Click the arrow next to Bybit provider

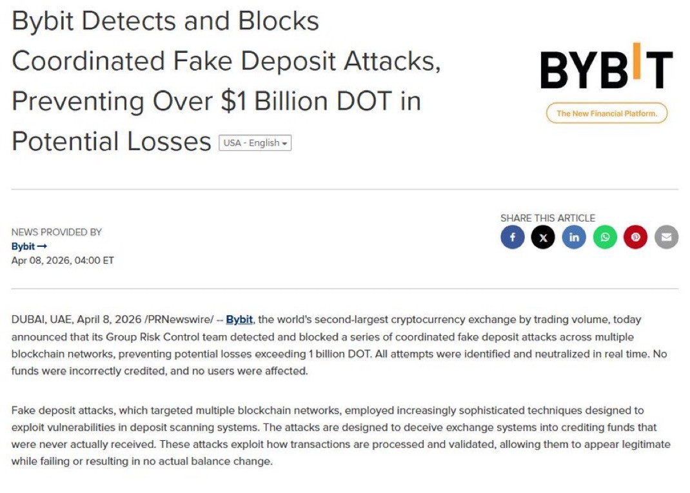coord(43,246)
